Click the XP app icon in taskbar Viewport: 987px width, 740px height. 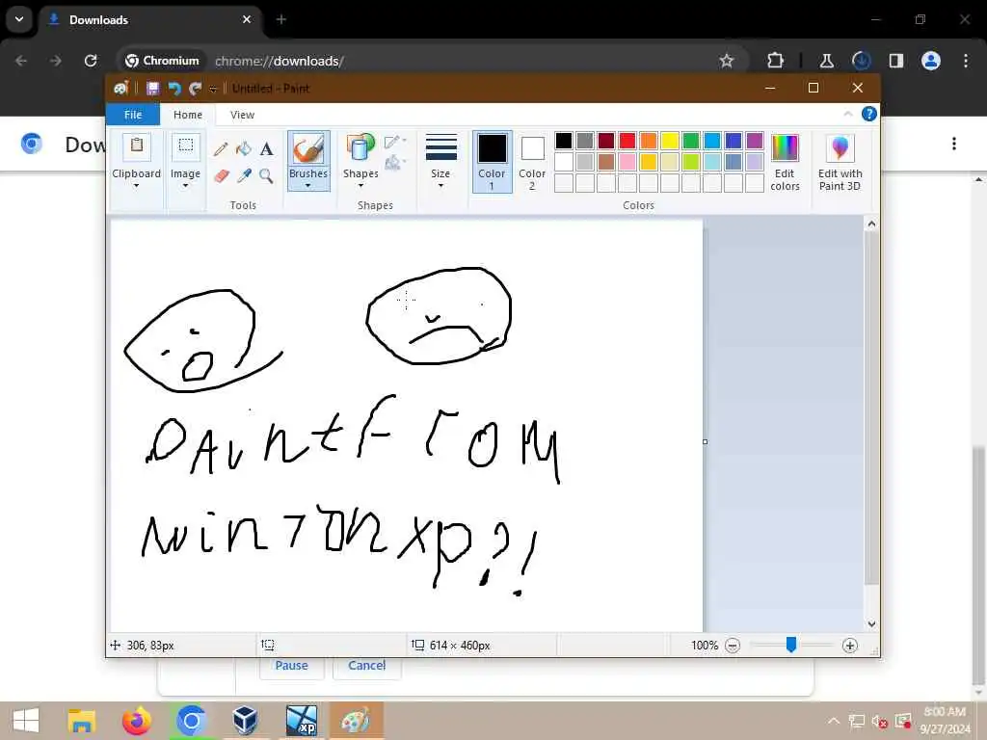[x=302, y=721]
